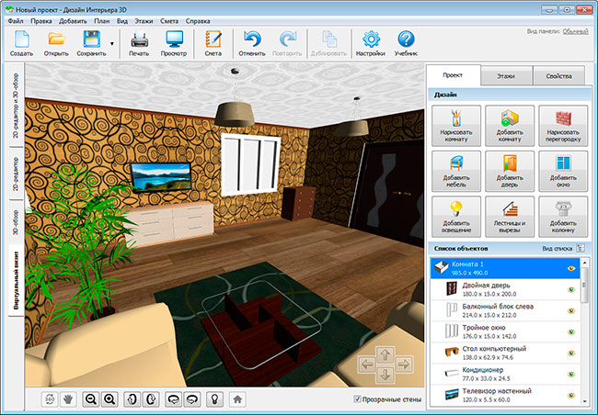Turn right with the right navigation arrow
This screenshot has width=598, height=415.
[x=404, y=365]
